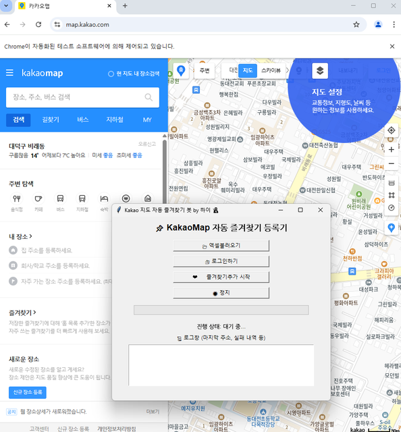Click 회사/학교 주소를 등록하세요 text
The image size is (401, 432).
55,265
